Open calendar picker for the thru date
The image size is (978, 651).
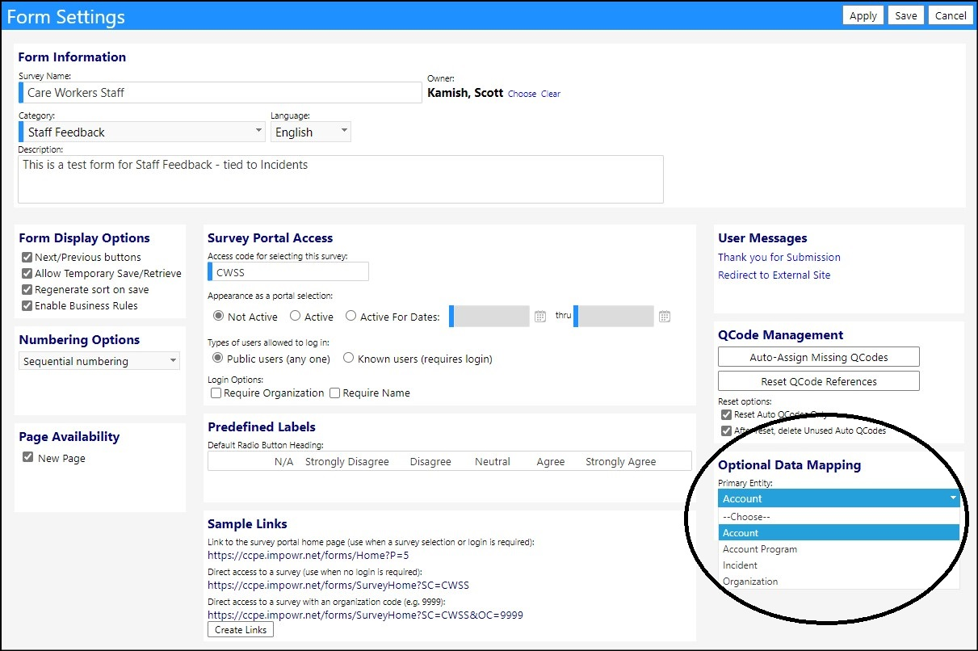tap(665, 317)
